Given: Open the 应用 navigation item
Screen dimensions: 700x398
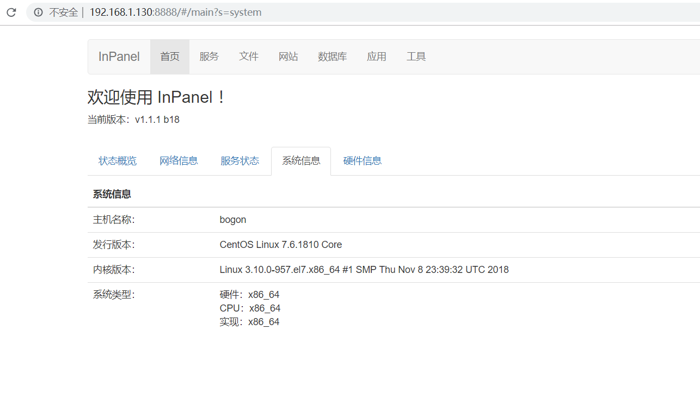Looking at the screenshot, I should [x=377, y=57].
